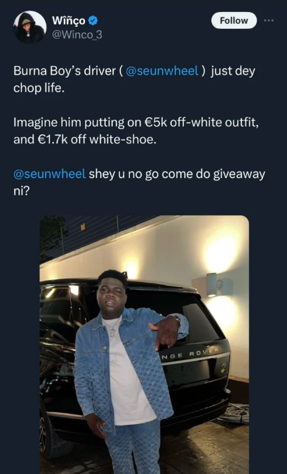Open @seunwheel mention before "shey u no go"
The width and height of the screenshot is (287, 474).
[x=50, y=174]
